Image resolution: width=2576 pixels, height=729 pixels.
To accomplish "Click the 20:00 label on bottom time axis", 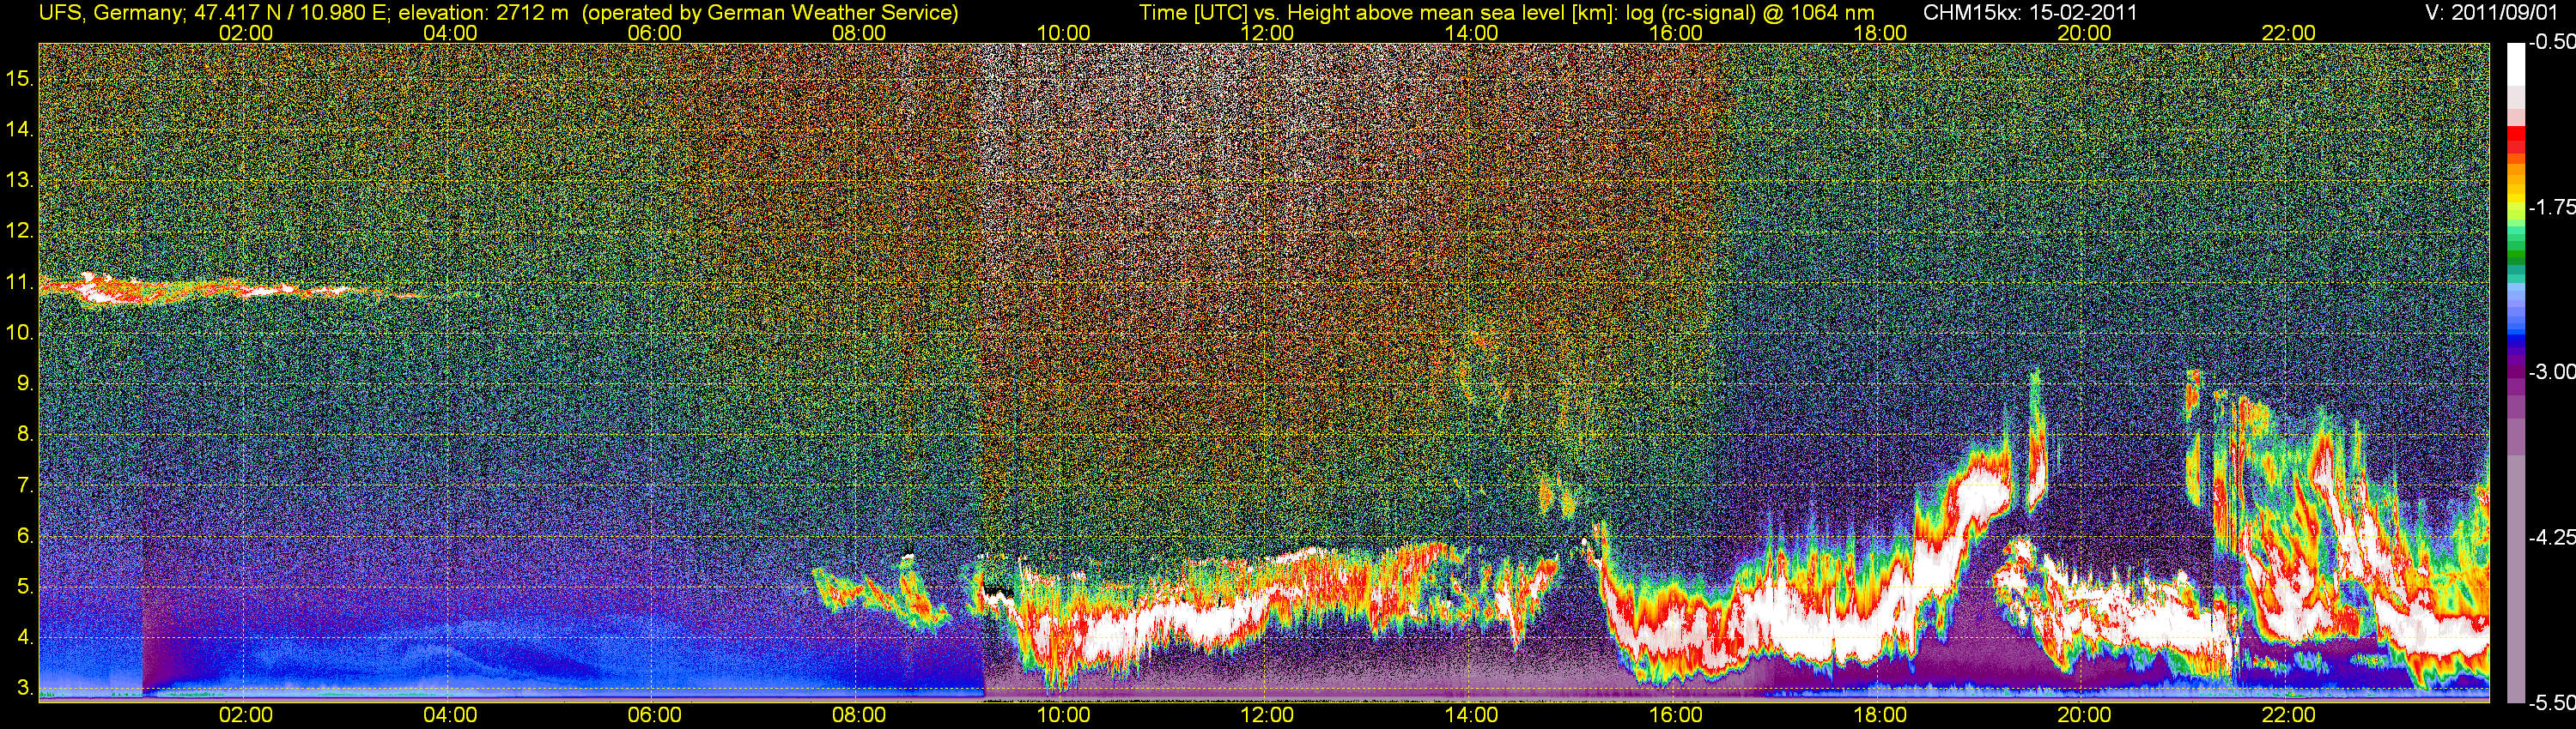I will coord(2084,715).
